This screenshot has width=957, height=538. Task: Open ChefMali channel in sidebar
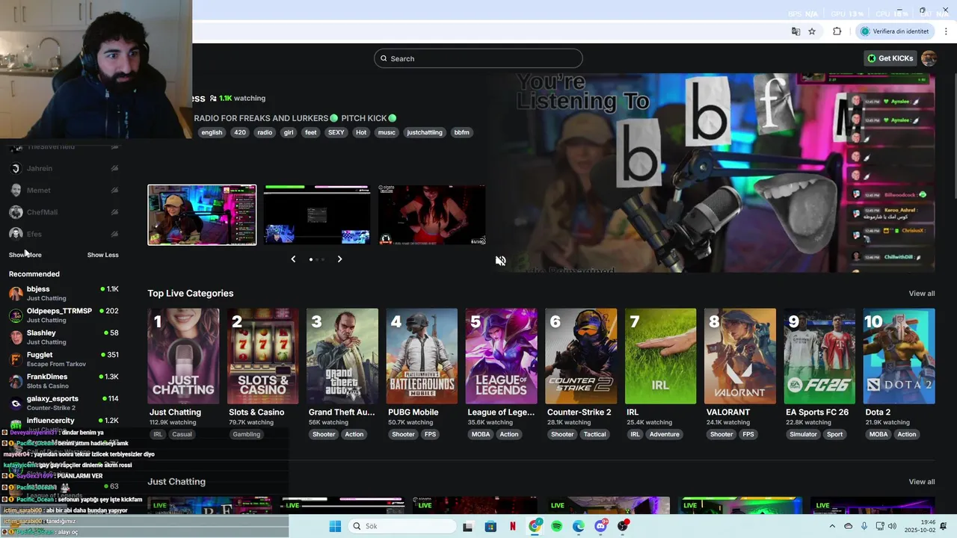click(64, 212)
